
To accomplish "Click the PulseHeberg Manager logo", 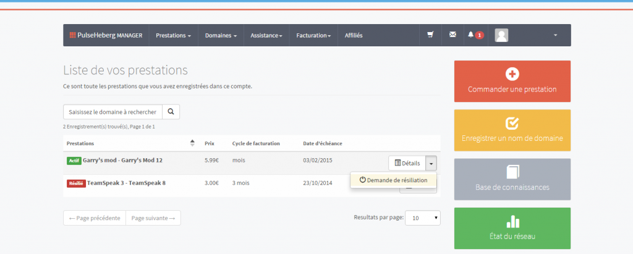I will (106, 35).
